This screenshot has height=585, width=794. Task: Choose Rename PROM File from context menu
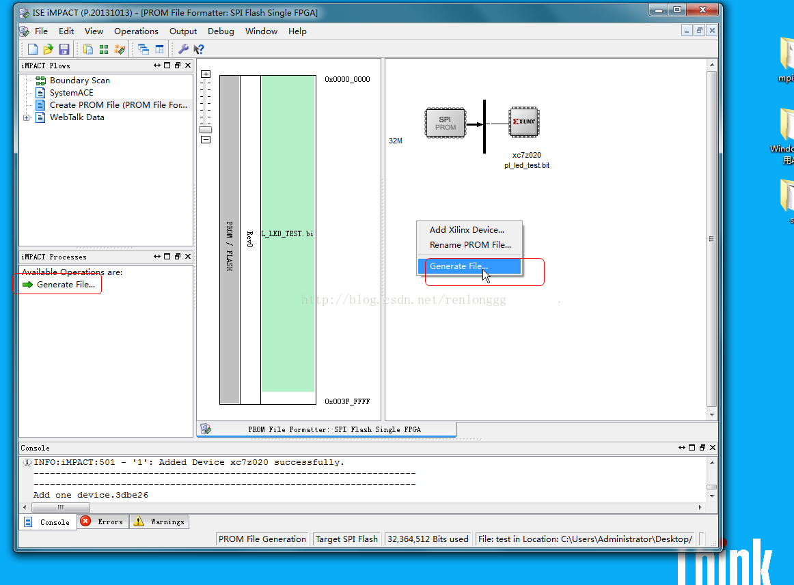point(469,245)
